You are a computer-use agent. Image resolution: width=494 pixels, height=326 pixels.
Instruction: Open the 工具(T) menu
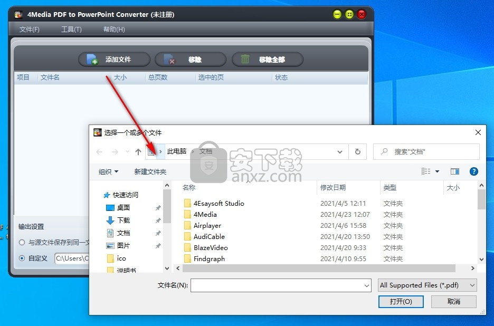click(71, 30)
